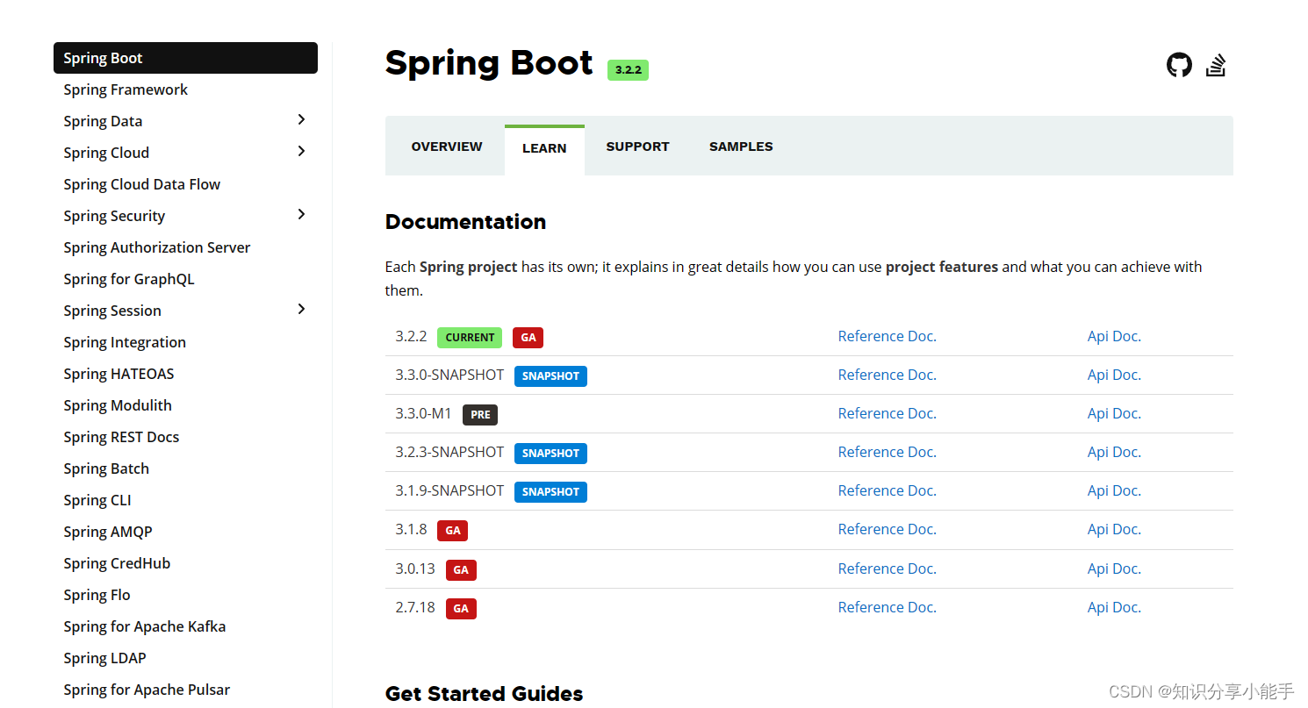Switch to the OVERVIEW tab
The width and height of the screenshot is (1308, 708).
tap(447, 147)
